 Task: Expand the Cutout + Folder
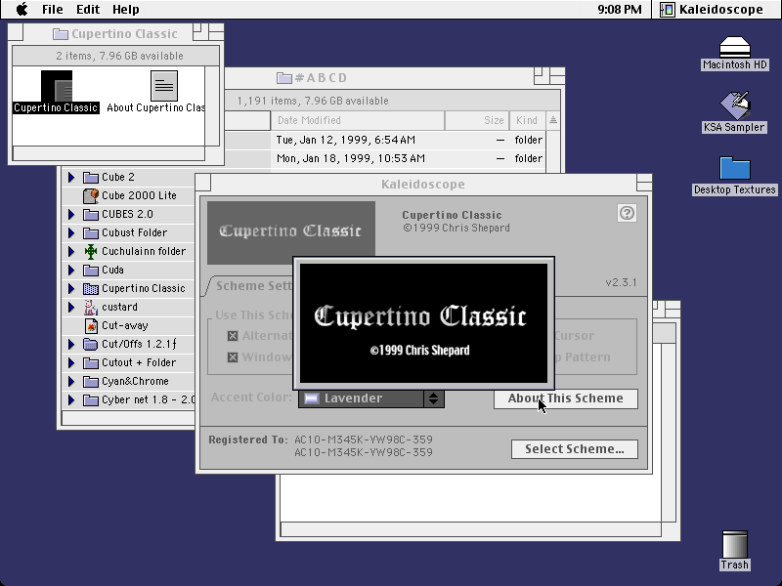[71, 363]
